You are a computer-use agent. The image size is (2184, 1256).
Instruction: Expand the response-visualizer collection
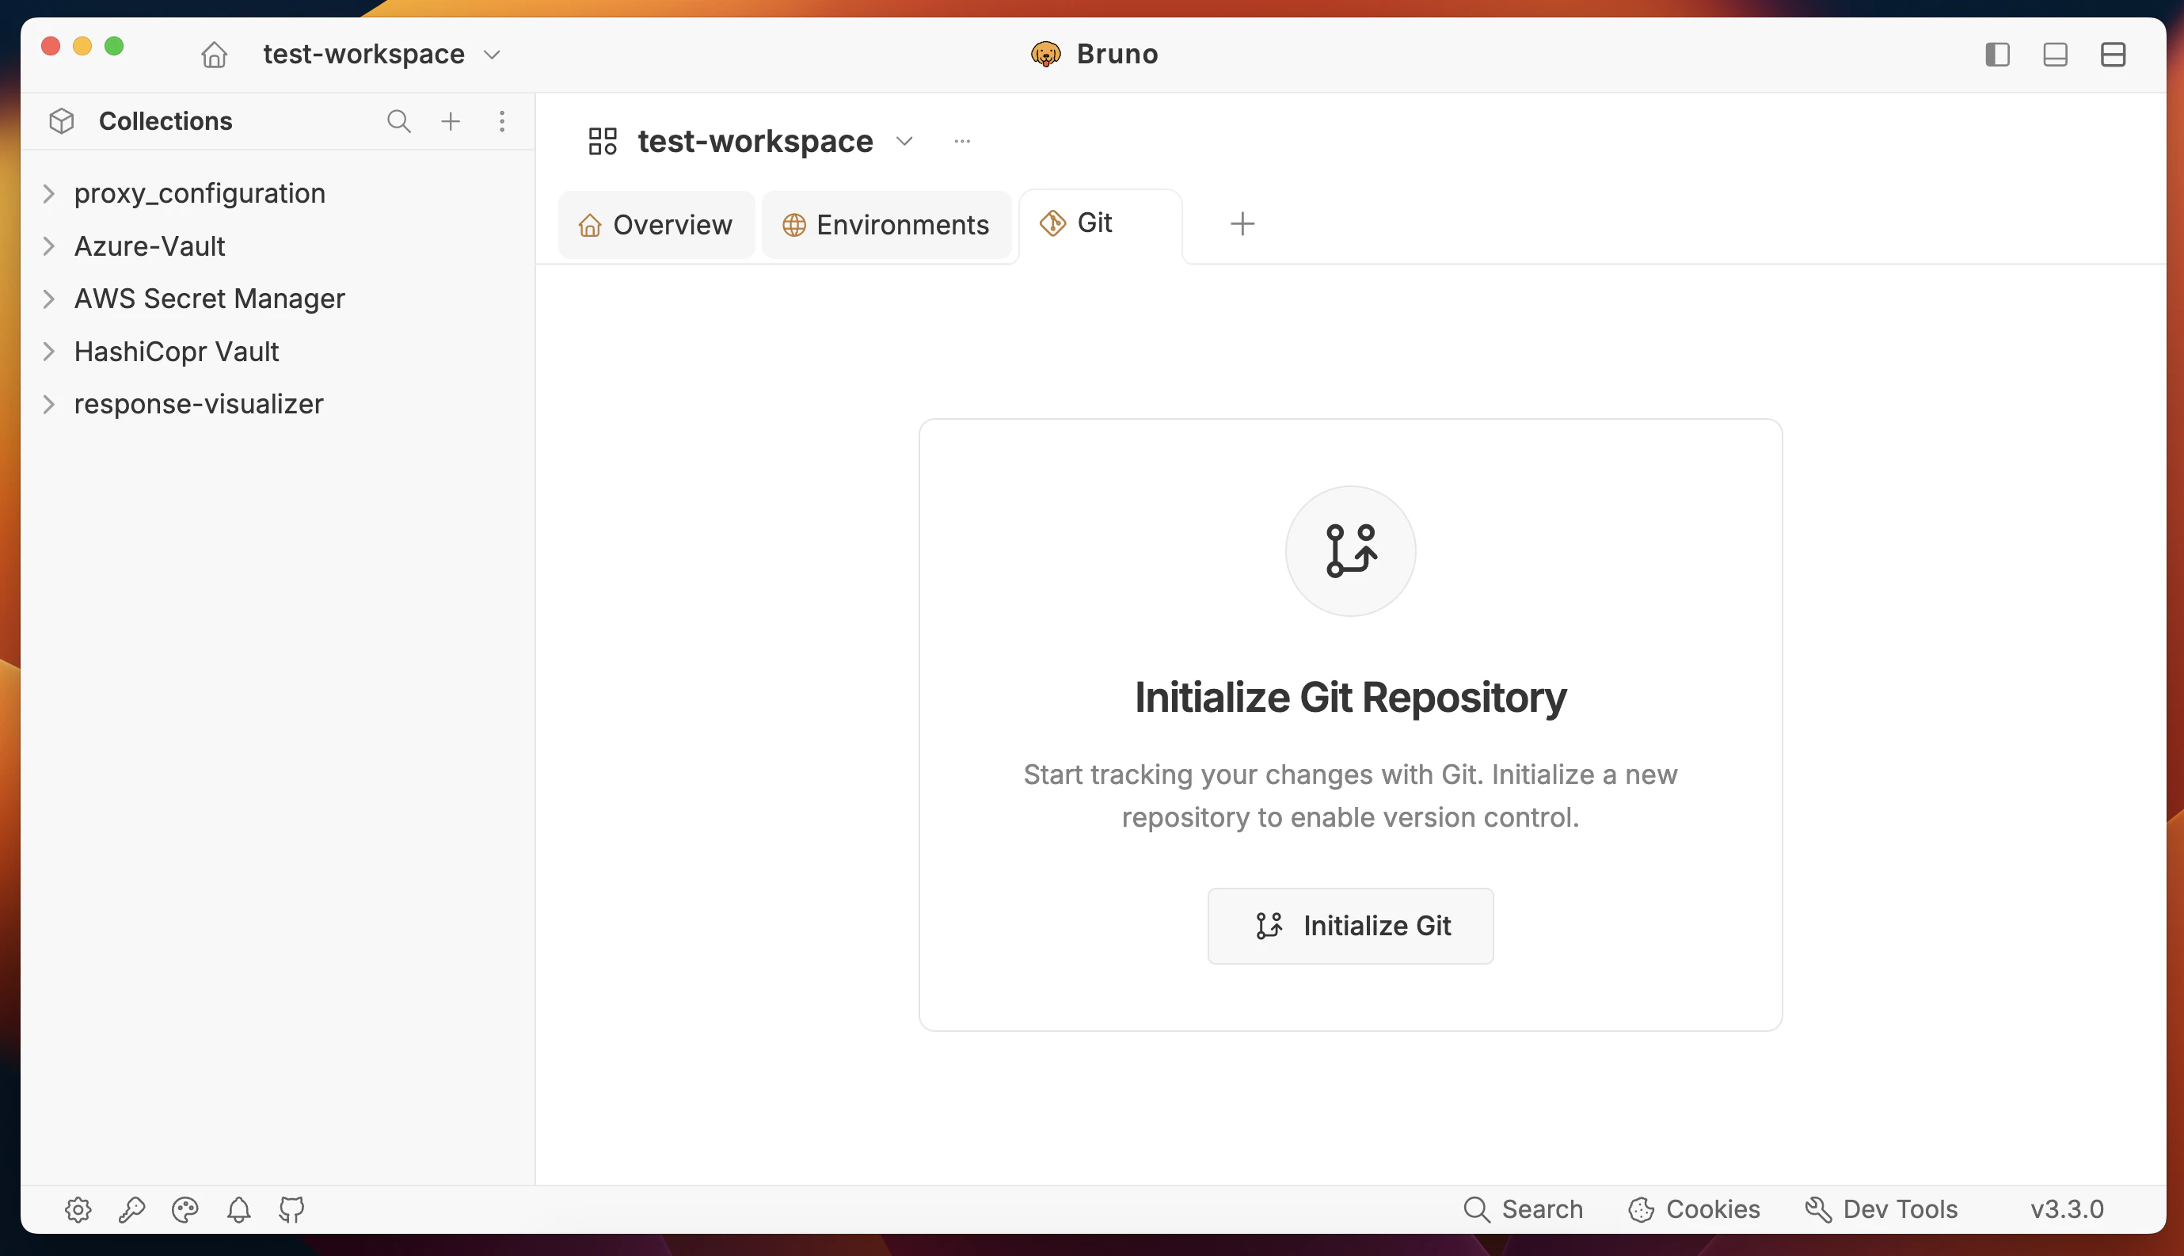click(x=49, y=404)
